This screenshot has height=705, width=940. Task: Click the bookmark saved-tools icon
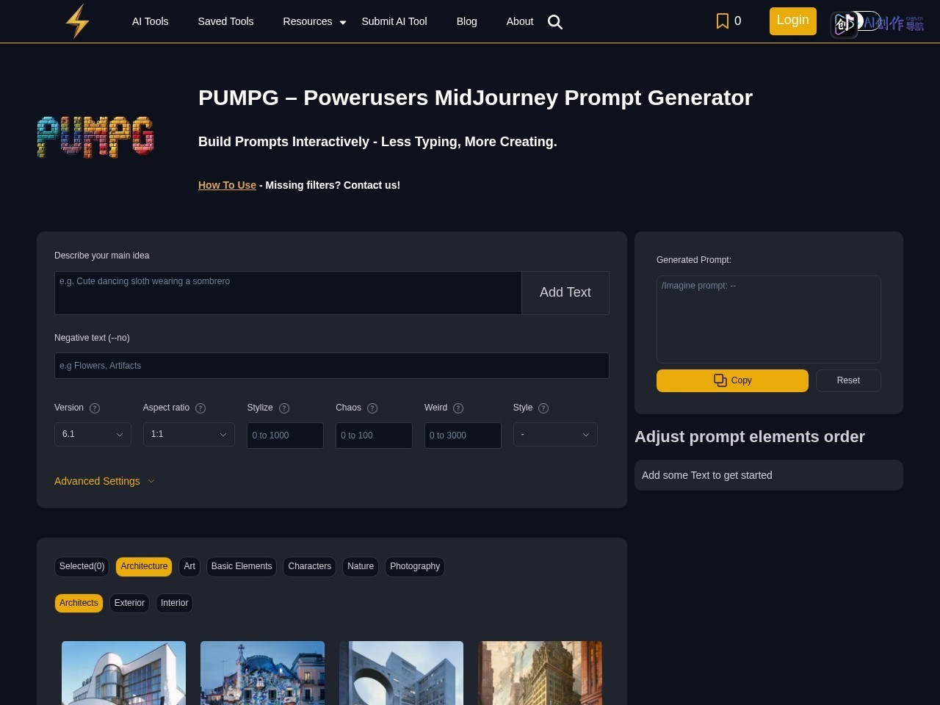pos(723,21)
